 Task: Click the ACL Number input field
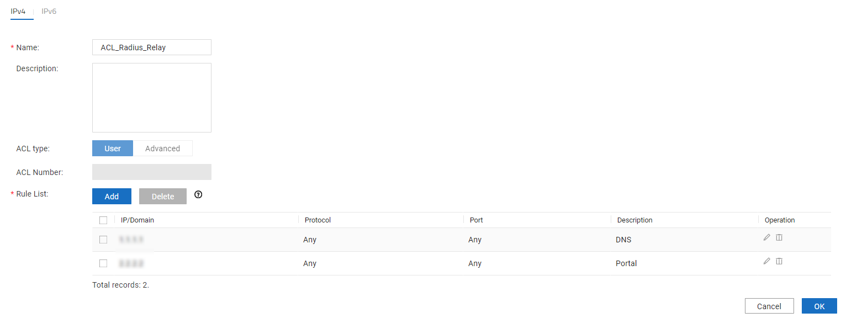pyautogui.click(x=151, y=172)
